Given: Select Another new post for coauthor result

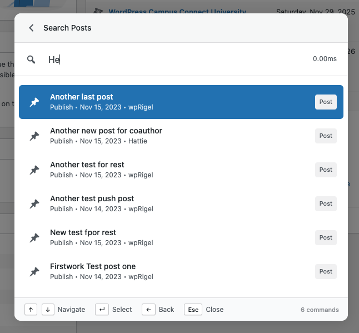Looking at the screenshot, I should click(x=167, y=136).
